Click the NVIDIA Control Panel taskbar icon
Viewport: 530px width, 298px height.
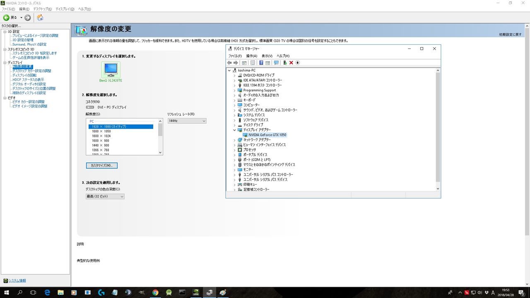point(196,293)
